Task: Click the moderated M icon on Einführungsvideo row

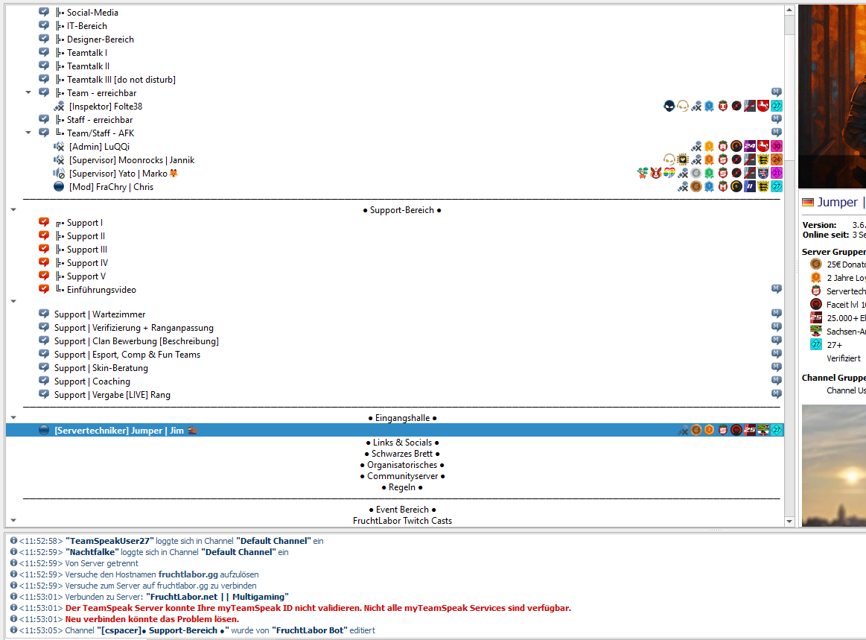Action: 776,289
